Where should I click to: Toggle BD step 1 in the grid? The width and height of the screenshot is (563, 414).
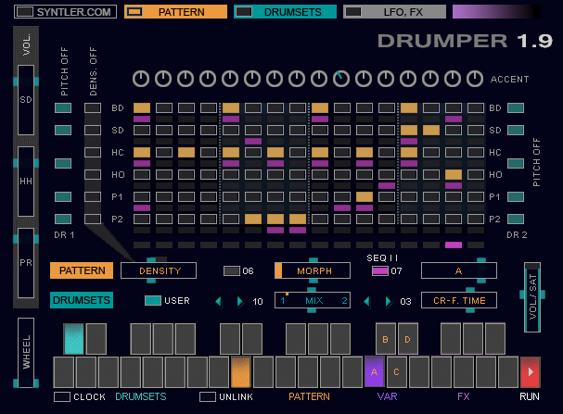click(x=142, y=107)
